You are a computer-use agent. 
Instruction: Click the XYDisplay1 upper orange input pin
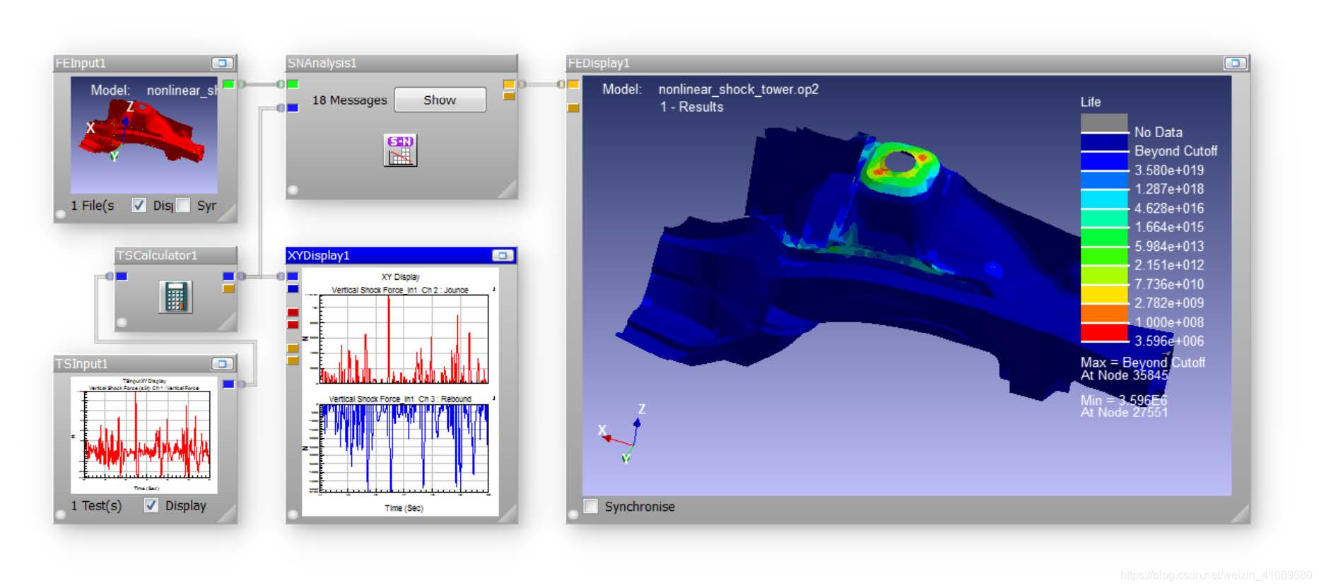point(293,348)
